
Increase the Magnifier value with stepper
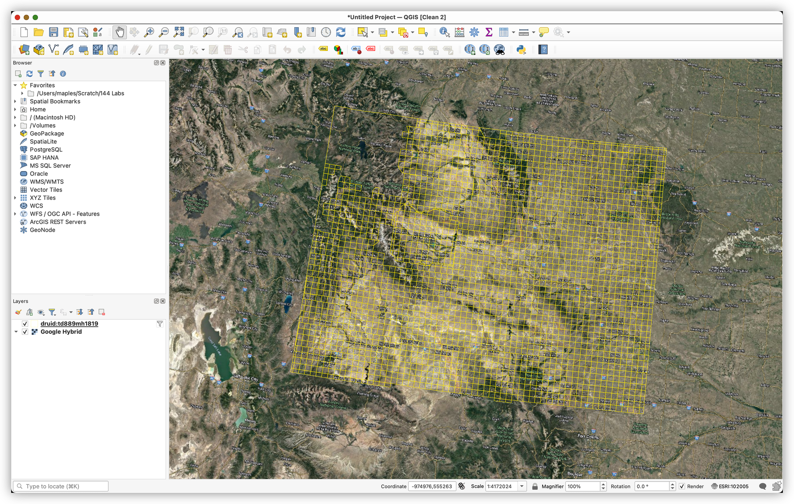pos(603,484)
